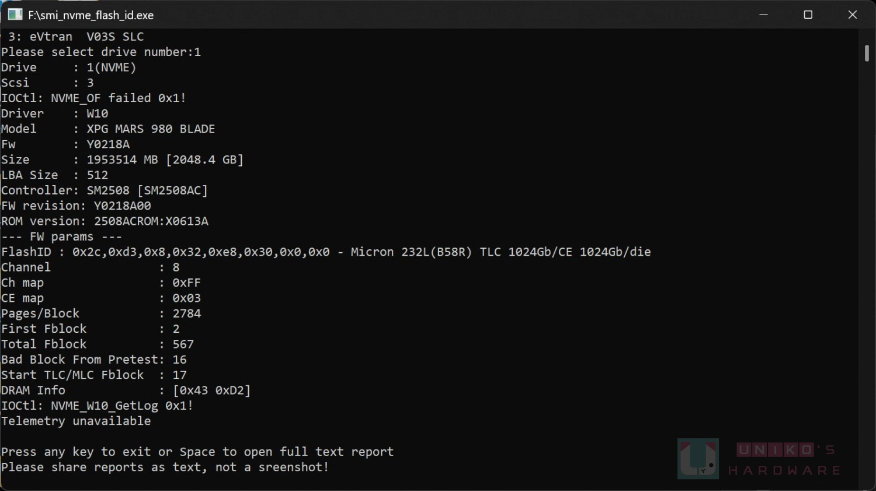Click the UNIKO'S HARDWARE watermark text
The width and height of the screenshot is (876, 491).
[x=784, y=459]
